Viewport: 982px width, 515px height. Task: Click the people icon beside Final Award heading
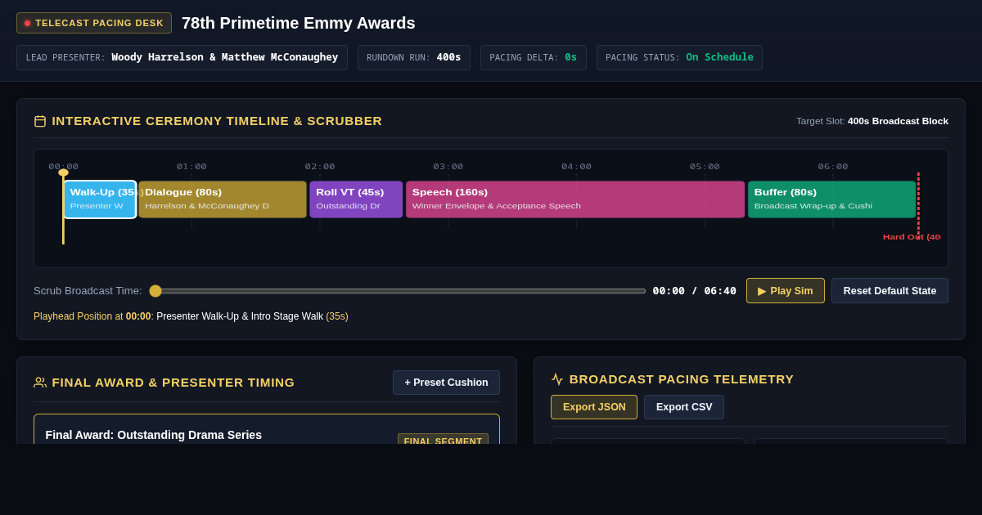click(40, 383)
